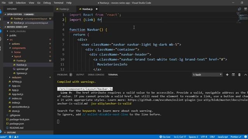Expand the node_modules folder
The width and height of the screenshot is (248, 139).
pyautogui.click(x=17, y=31)
